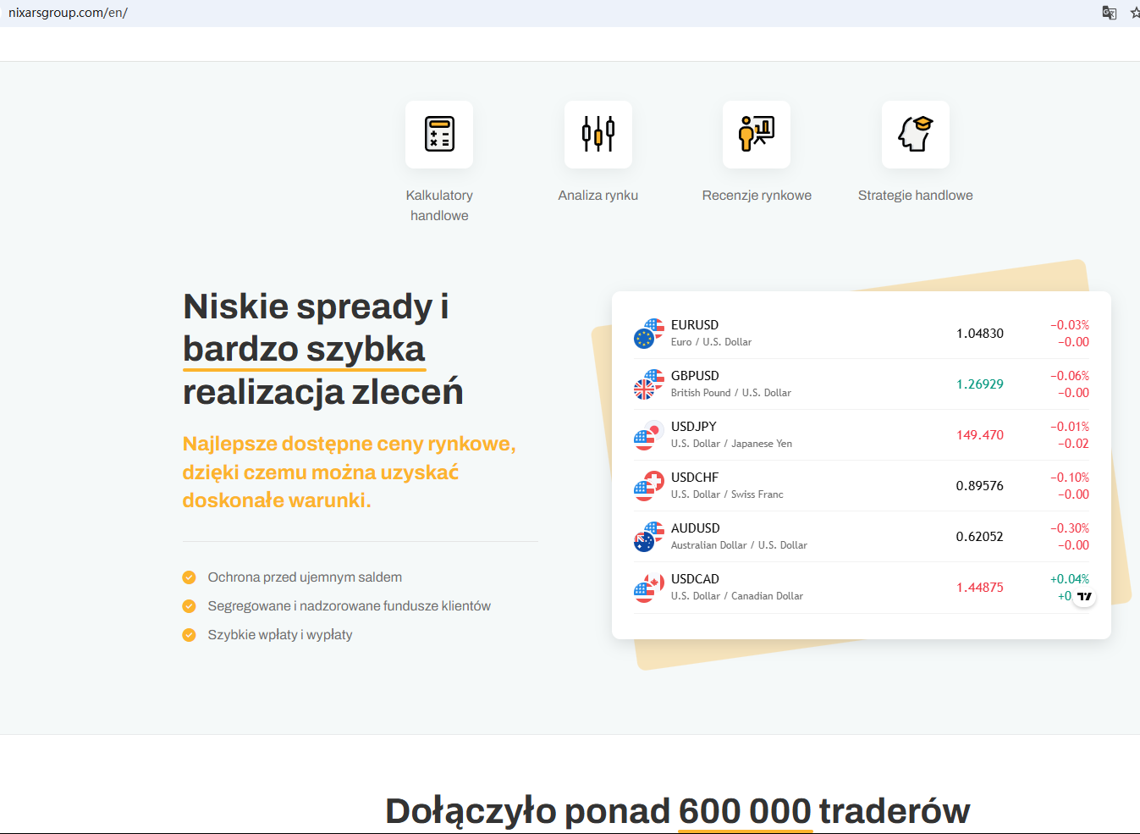1140x834 pixels.
Task: Open the Recenzje rynkowe presentation icon
Action: (x=756, y=134)
